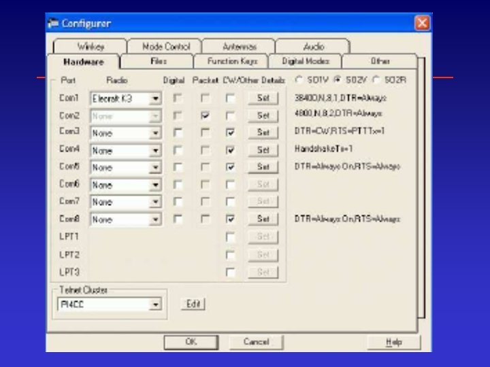Viewport: 490px width, 367px height.
Task: Enable the Com6 Digital checkbox
Action: tap(178, 185)
